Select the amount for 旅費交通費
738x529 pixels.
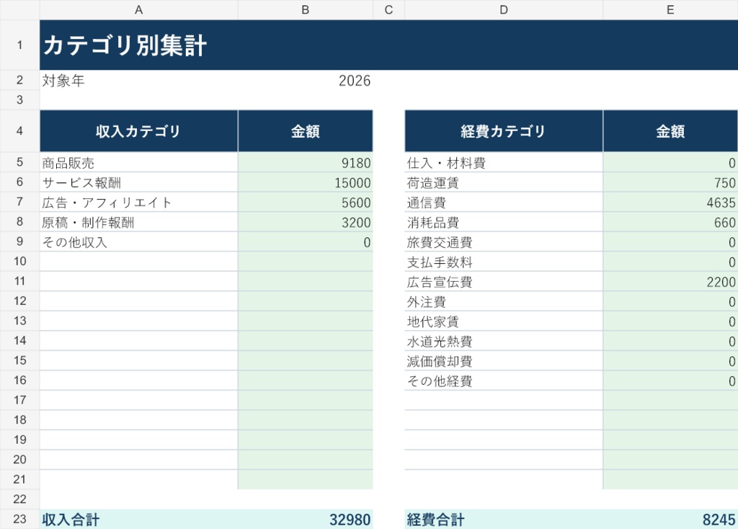point(670,241)
